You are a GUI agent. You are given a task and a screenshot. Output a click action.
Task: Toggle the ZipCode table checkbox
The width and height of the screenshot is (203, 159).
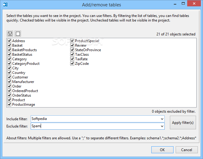(x=72, y=64)
